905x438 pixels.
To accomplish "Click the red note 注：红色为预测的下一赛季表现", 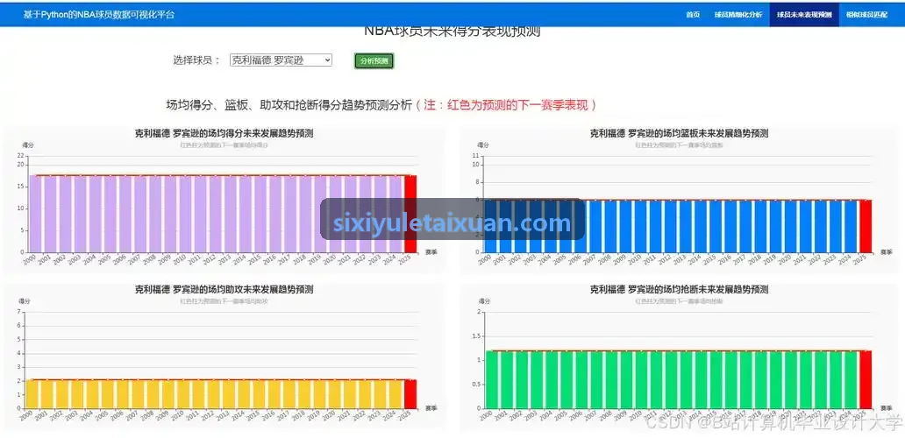I will pyautogui.click(x=506, y=105).
